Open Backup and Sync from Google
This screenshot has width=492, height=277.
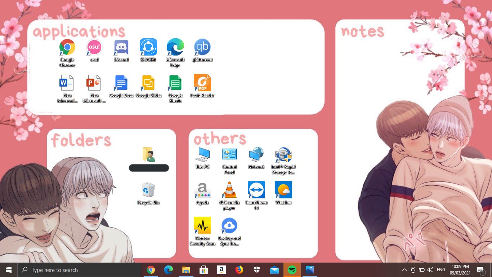click(229, 225)
